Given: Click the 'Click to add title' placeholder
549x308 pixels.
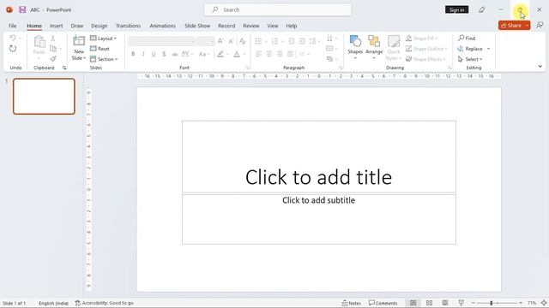Looking at the screenshot, I should (x=319, y=157).
